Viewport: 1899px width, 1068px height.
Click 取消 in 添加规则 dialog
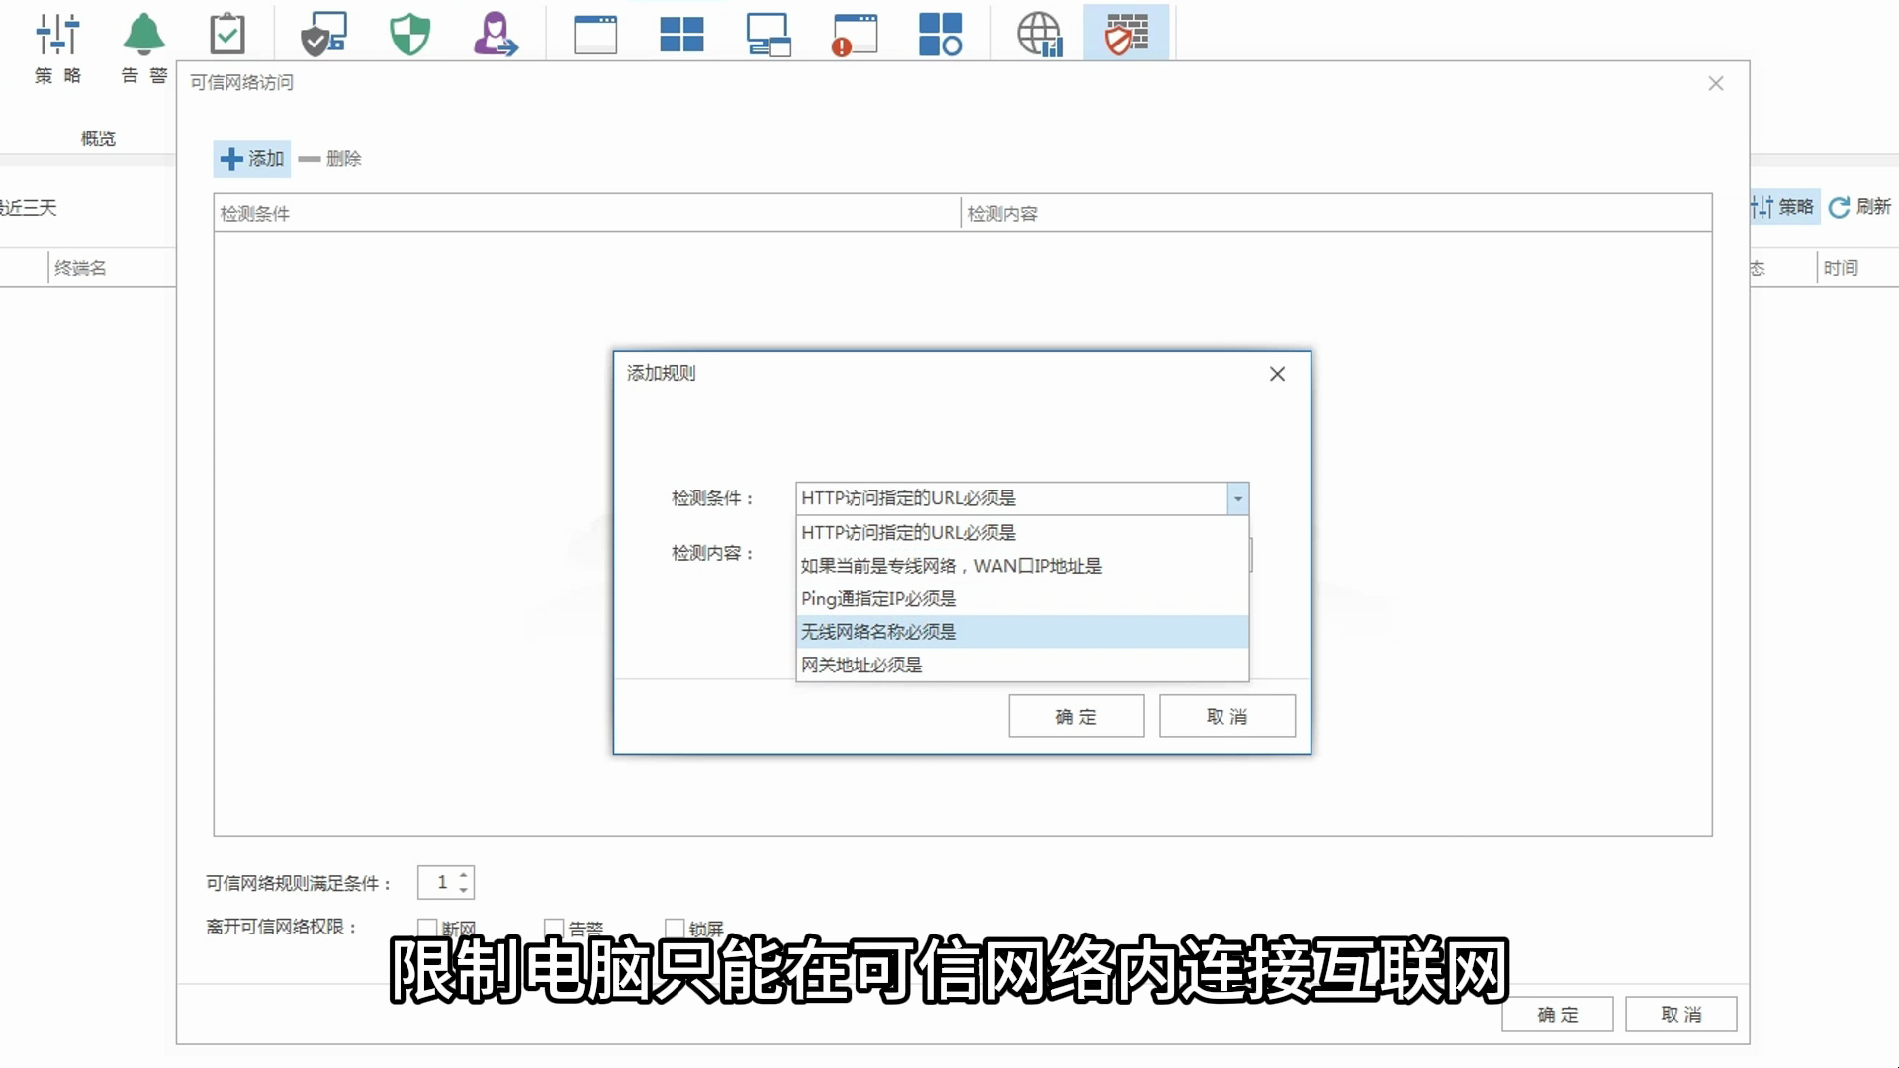(1226, 716)
